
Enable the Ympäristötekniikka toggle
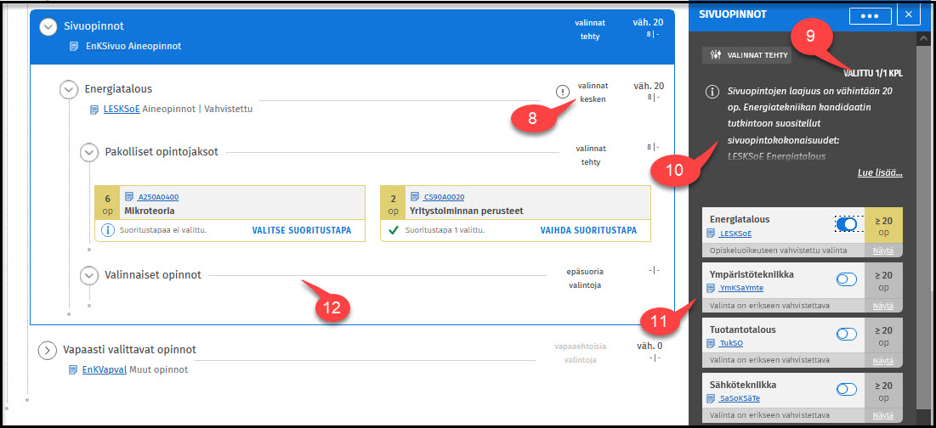(x=847, y=279)
